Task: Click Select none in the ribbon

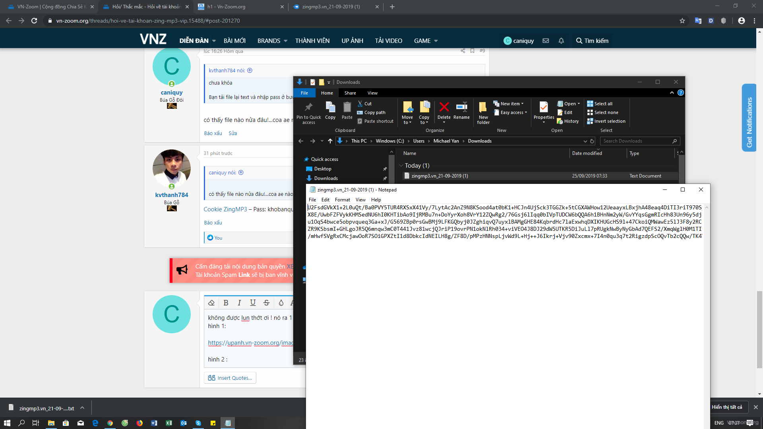Action: [x=602, y=112]
